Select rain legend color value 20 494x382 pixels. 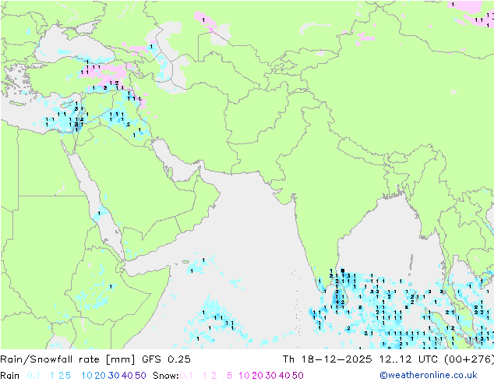pos(101,376)
